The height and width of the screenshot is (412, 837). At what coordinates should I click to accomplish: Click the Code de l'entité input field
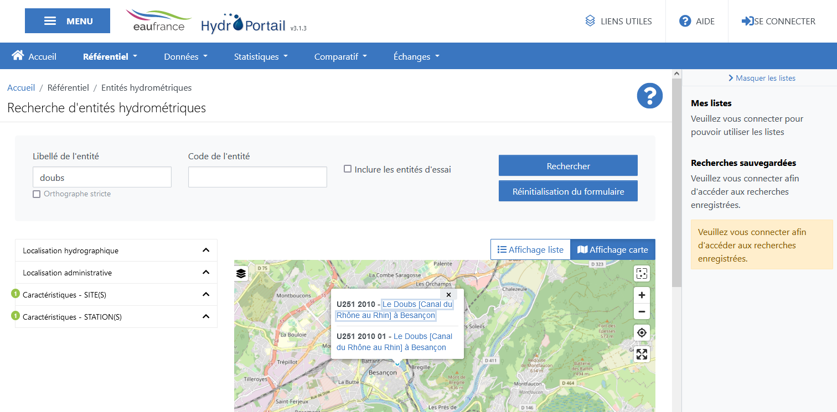pyautogui.click(x=257, y=177)
